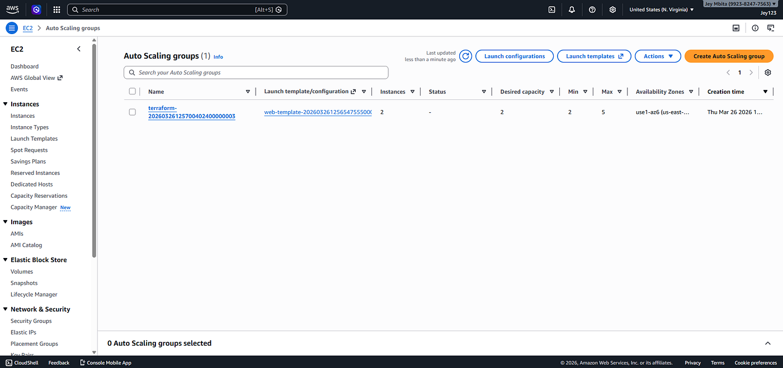Screen dimensions: 783x368
Task: Open AWS Global View sidebar link
Action: pyautogui.click(x=36, y=78)
